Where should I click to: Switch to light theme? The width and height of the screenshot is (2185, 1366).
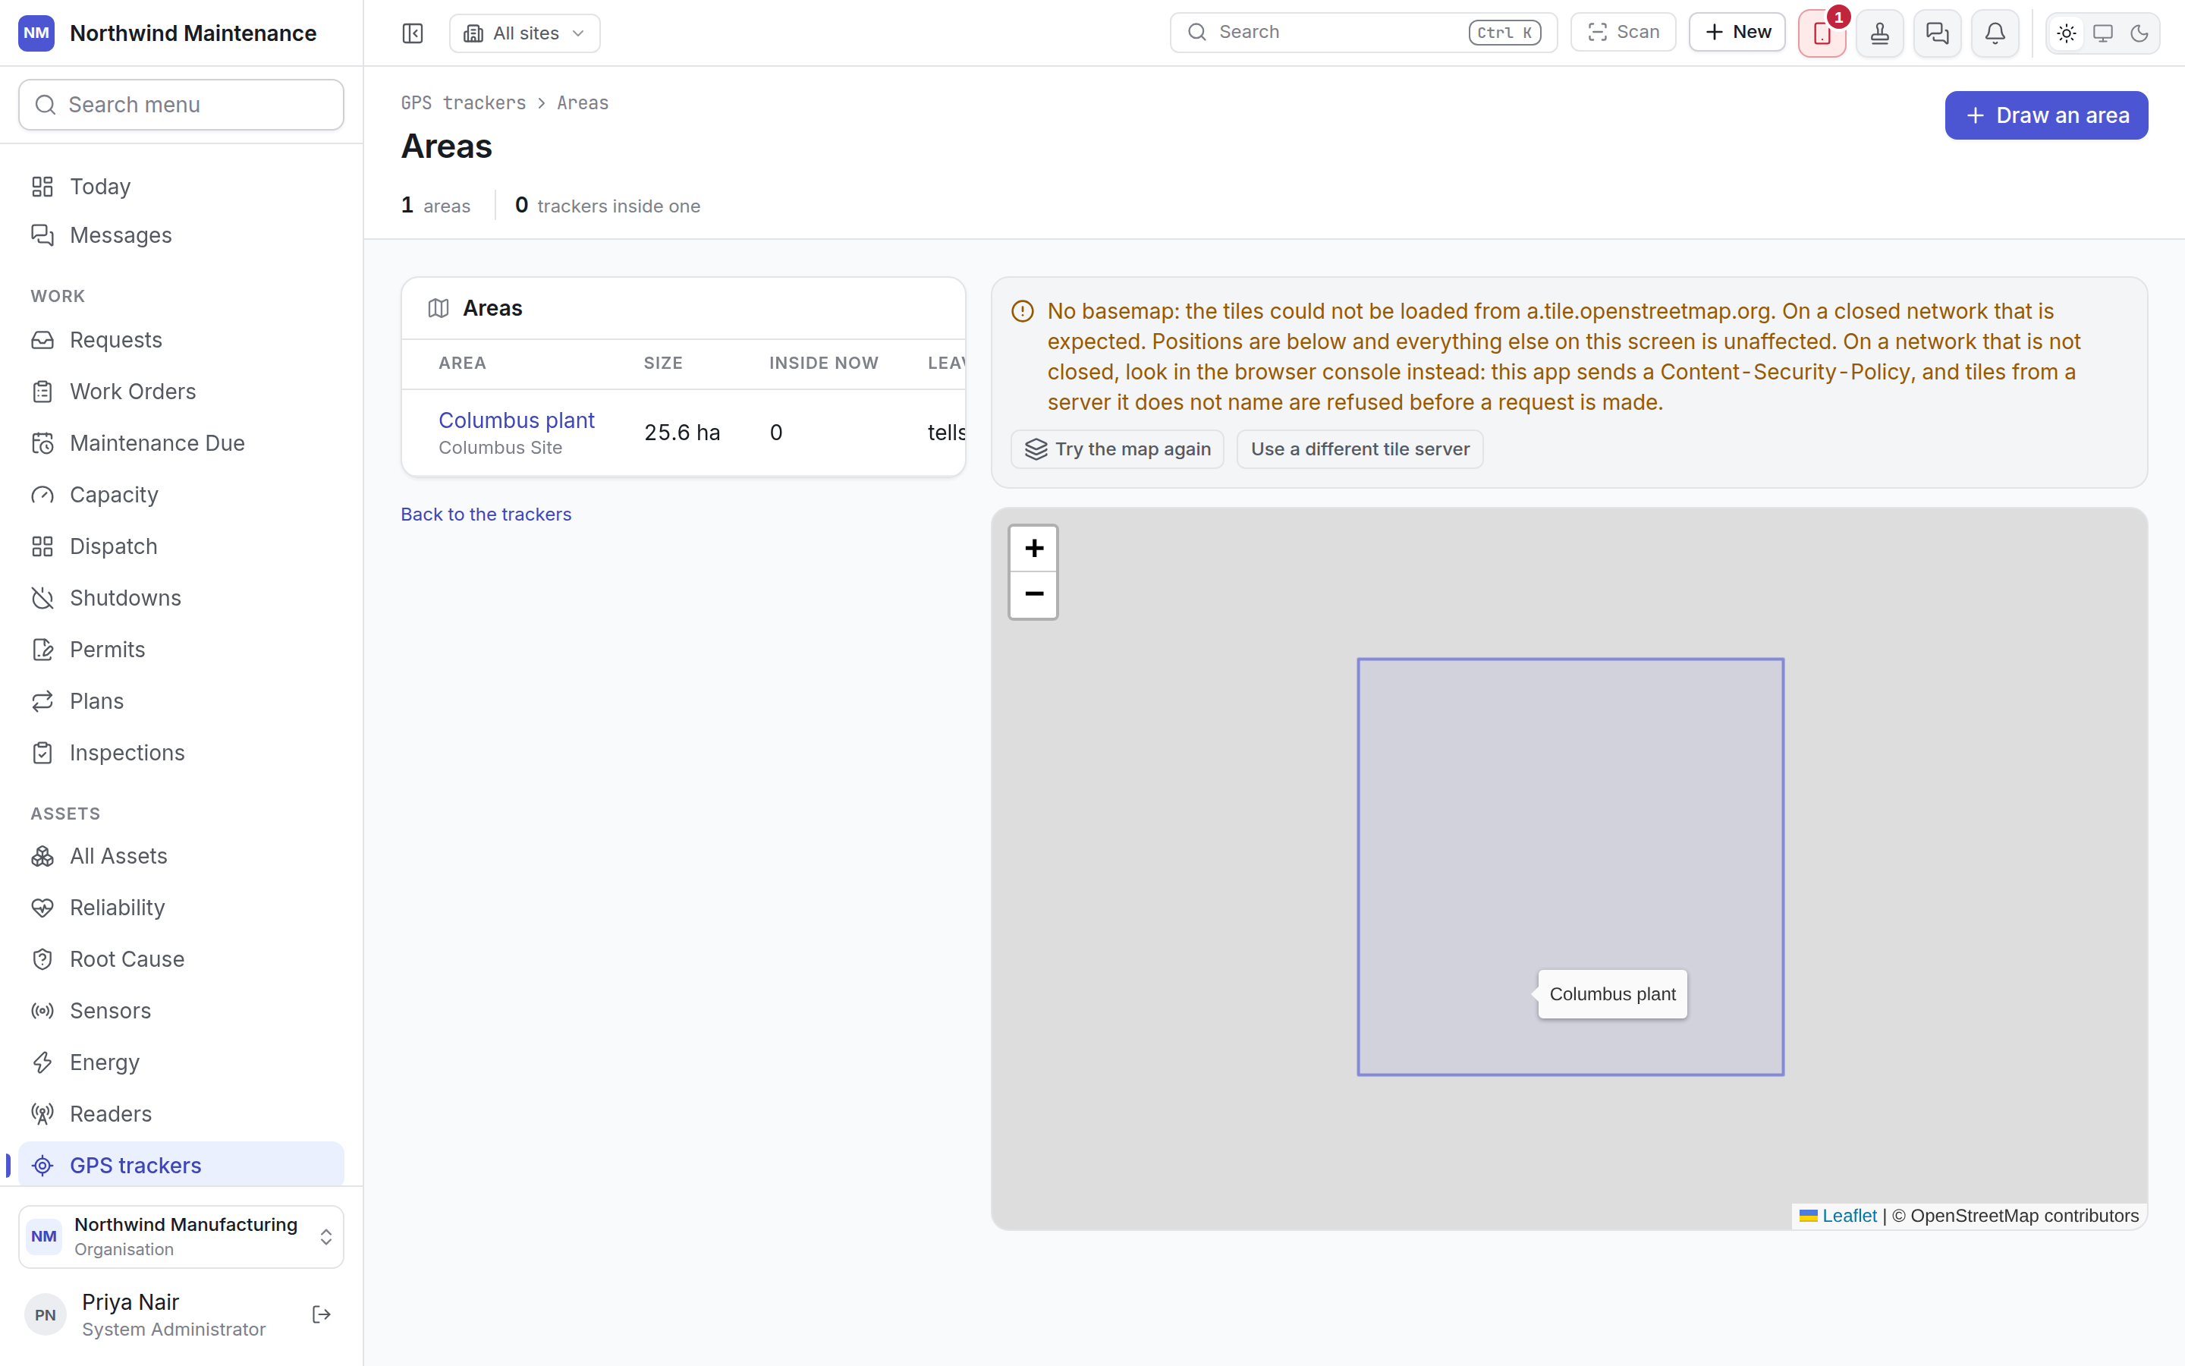tap(2067, 33)
